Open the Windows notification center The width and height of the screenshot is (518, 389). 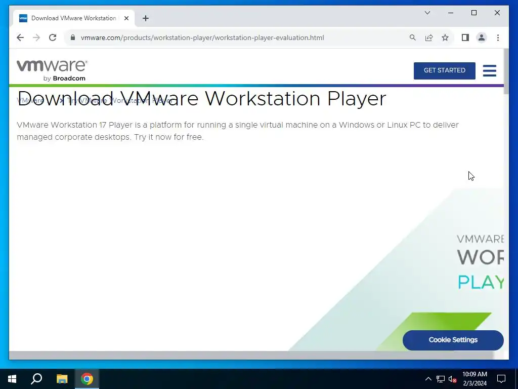501,379
